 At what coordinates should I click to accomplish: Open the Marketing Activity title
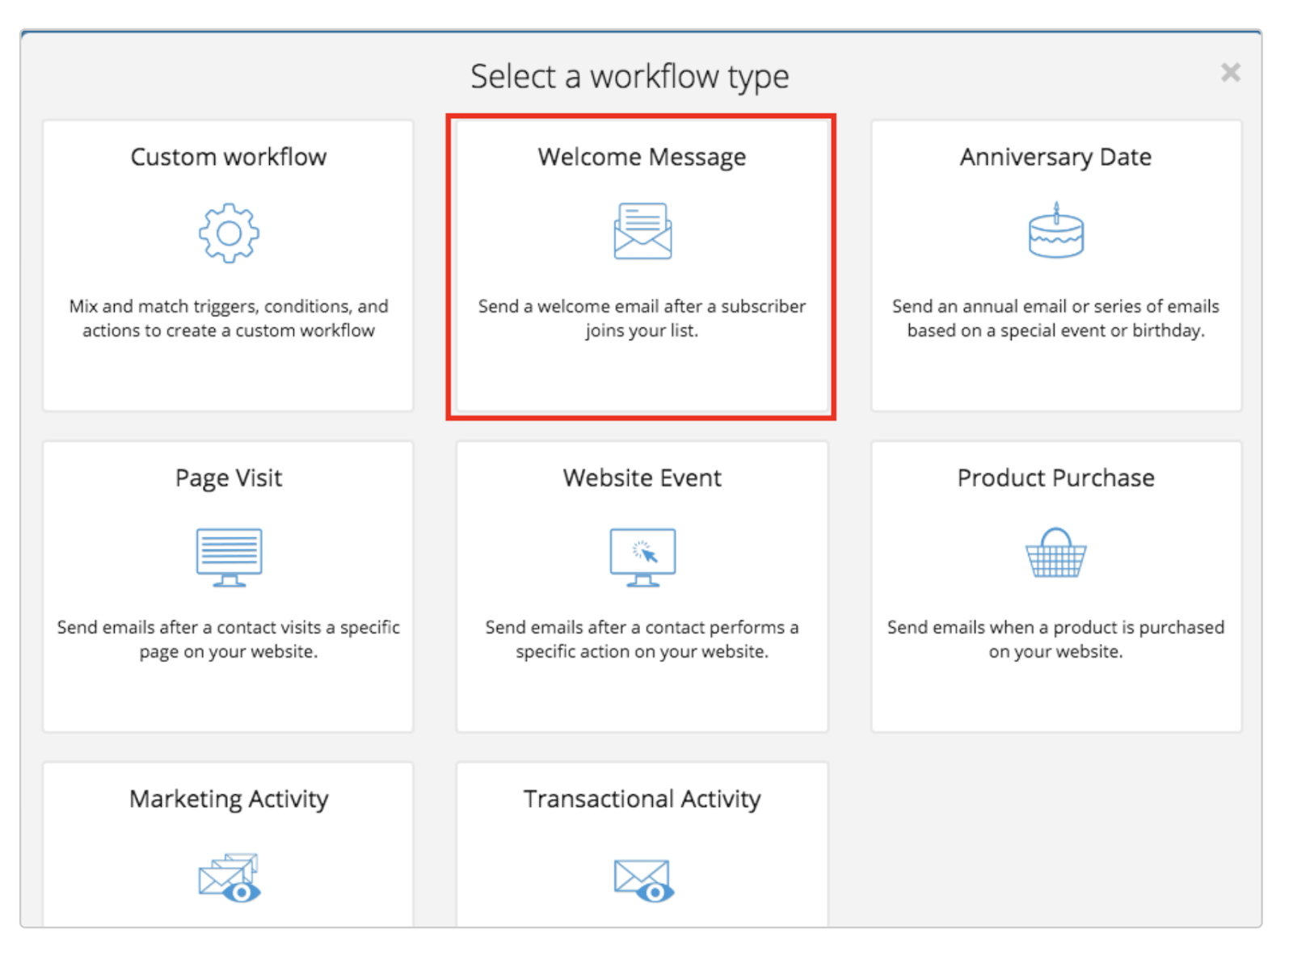click(x=229, y=799)
